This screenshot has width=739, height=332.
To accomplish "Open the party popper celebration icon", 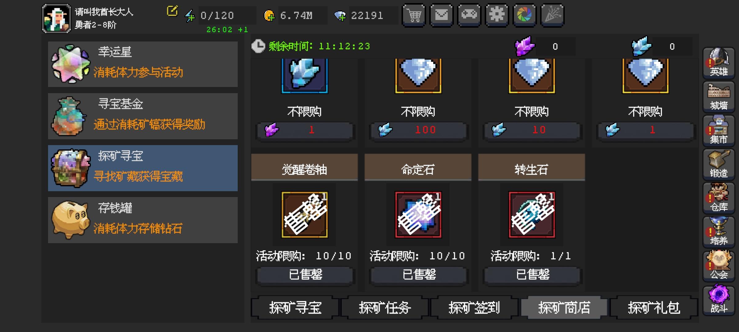I will [552, 15].
